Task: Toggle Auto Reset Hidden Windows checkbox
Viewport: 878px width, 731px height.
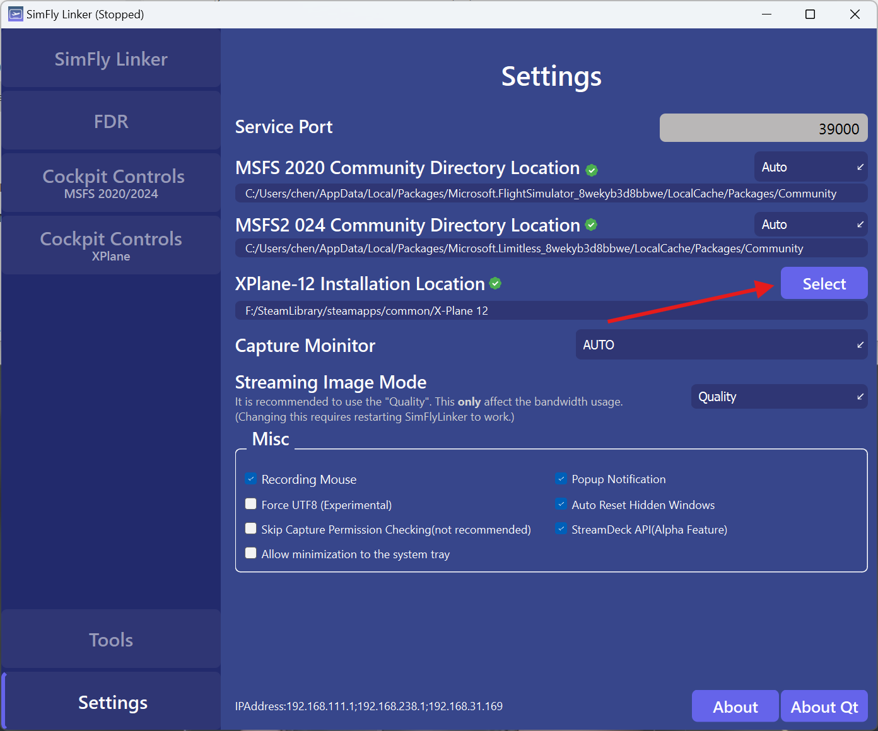Action: pos(561,504)
